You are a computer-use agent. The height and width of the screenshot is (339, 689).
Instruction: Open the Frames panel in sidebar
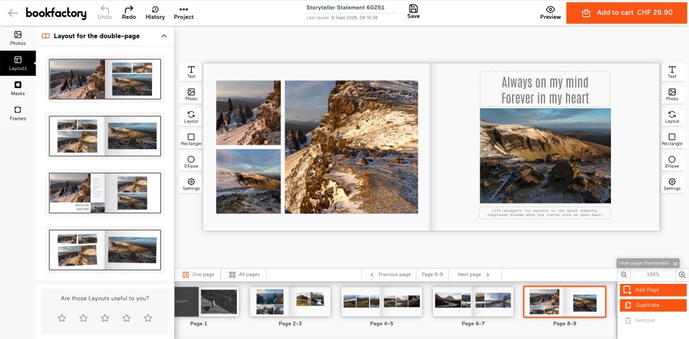(17, 113)
